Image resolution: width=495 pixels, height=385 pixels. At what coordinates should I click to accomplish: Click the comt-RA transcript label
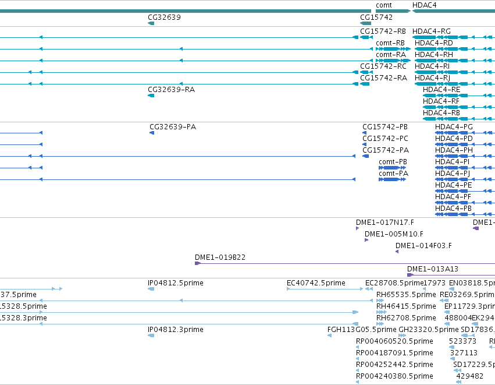tap(391, 55)
